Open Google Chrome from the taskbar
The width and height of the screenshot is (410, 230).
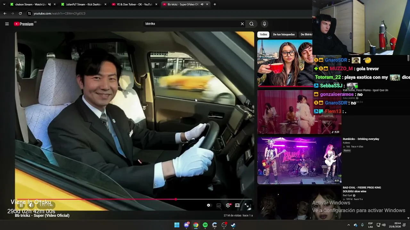pyautogui.click(x=196, y=225)
